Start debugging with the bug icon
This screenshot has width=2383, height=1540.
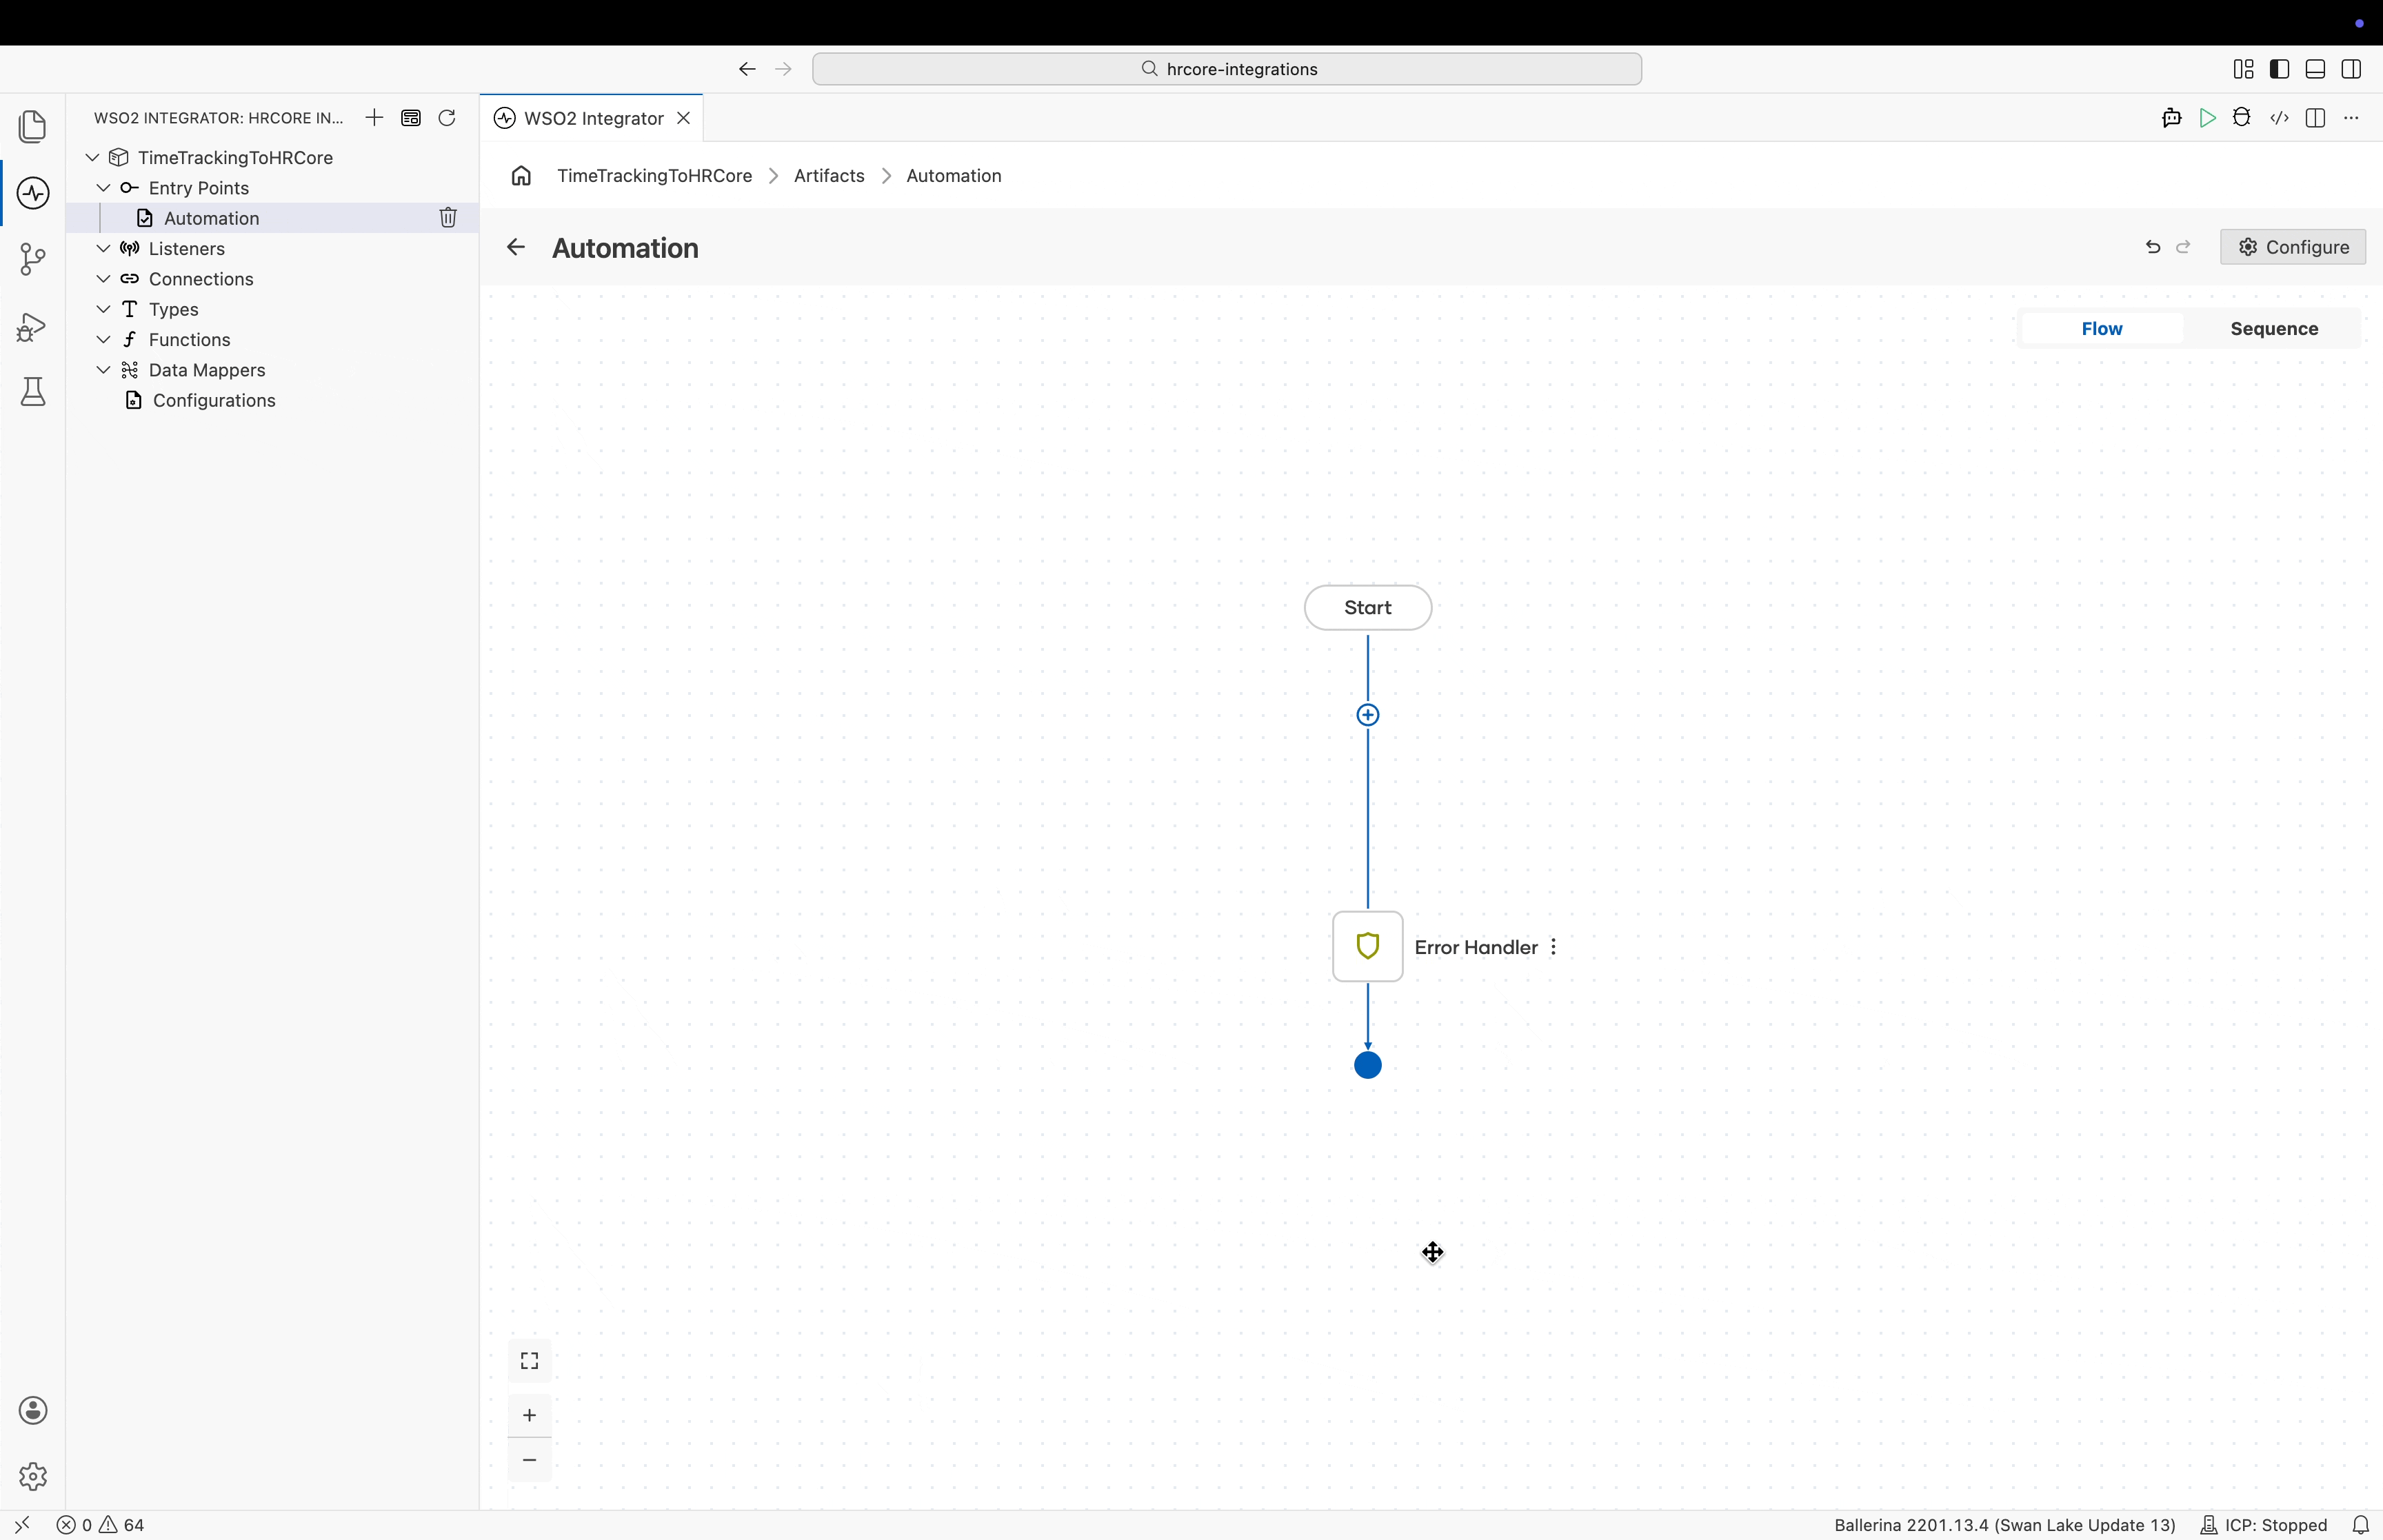click(x=2242, y=118)
